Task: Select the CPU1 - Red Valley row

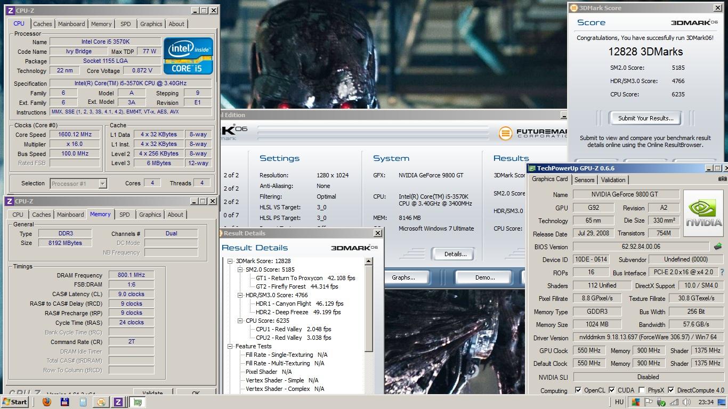Action: [294, 329]
